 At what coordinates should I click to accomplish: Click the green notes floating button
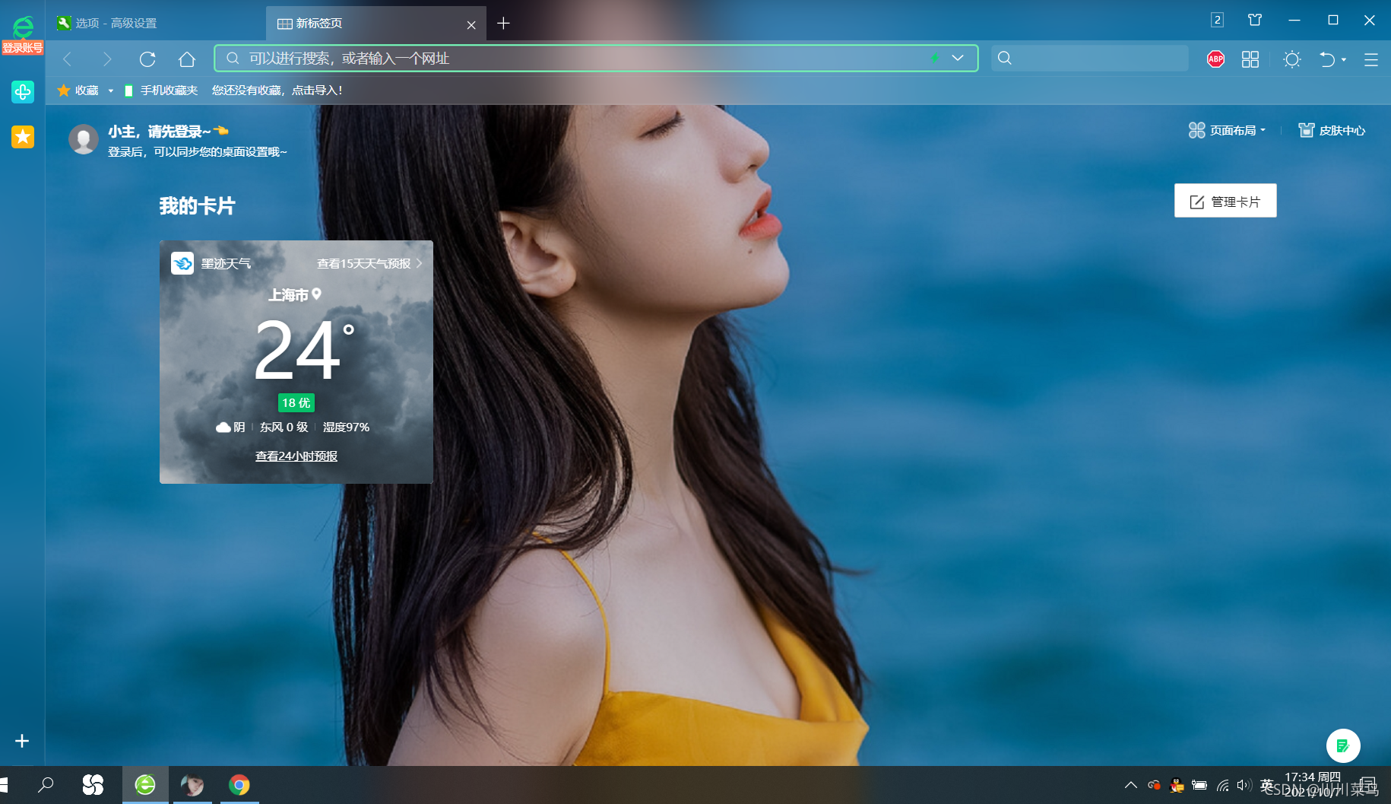click(1343, 745)
